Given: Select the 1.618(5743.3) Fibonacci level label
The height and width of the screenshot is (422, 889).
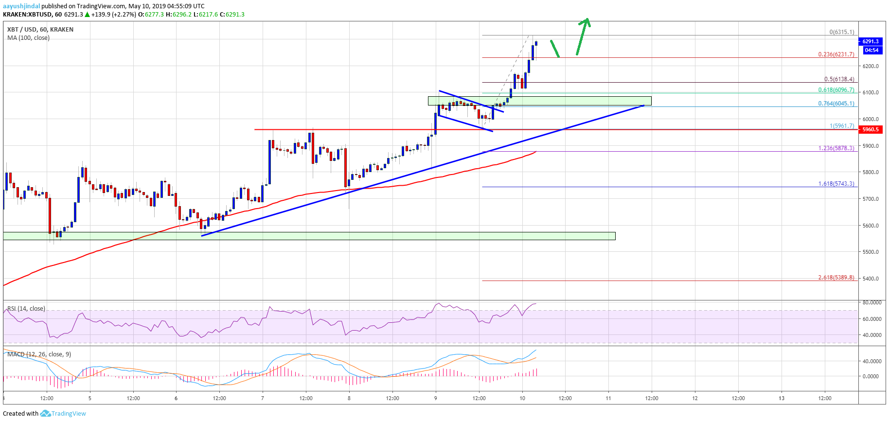Looking at the screenshot, I should (836, 184).
